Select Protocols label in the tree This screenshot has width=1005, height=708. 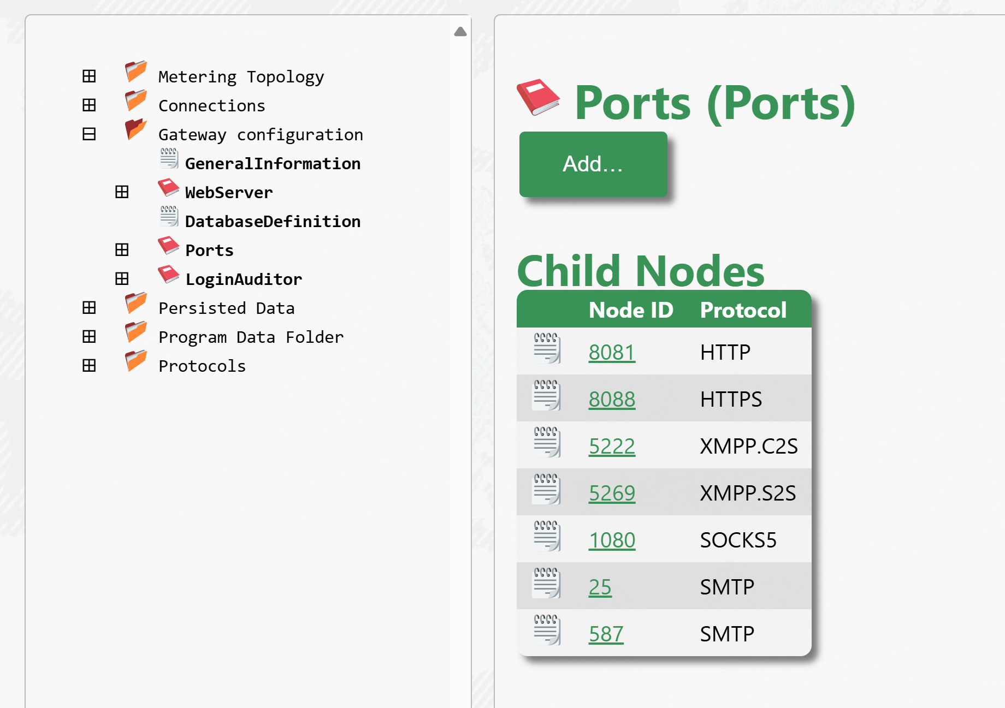click(202, 366)
